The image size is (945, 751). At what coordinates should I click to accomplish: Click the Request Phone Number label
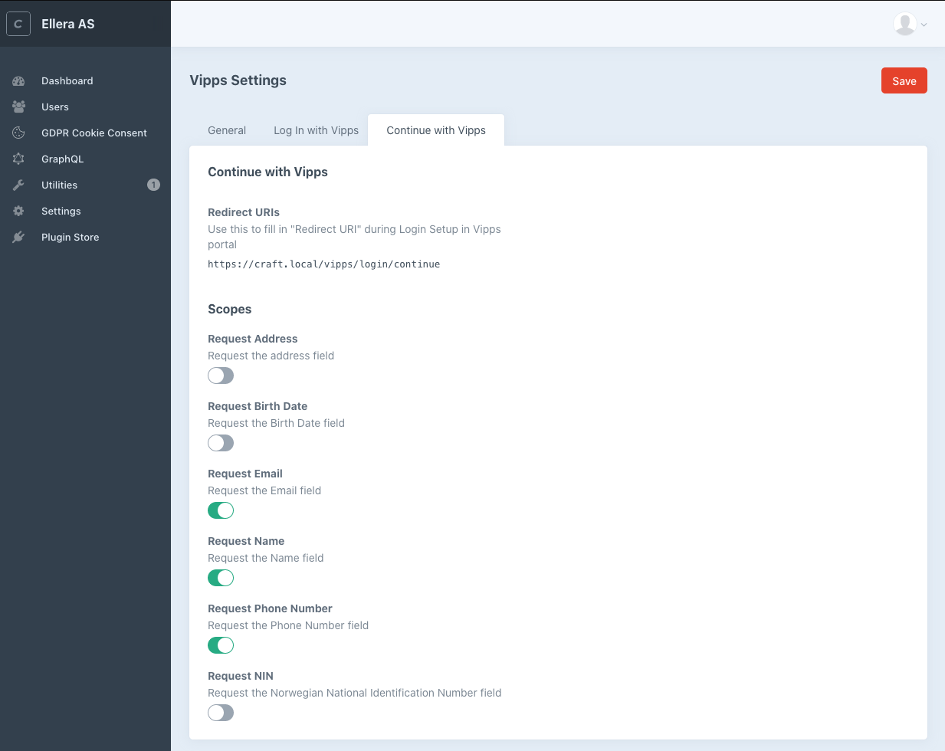[270, 608]
